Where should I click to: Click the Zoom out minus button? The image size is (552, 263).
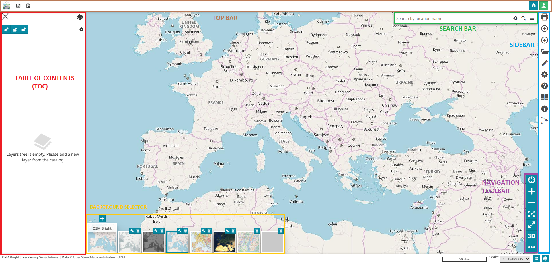click(x=531, y=202)
